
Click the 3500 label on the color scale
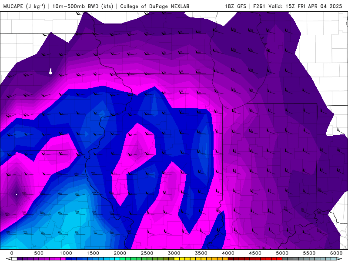201,253
